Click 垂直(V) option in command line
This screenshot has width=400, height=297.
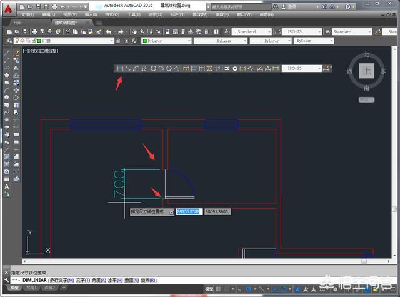(x=132, y=280)
